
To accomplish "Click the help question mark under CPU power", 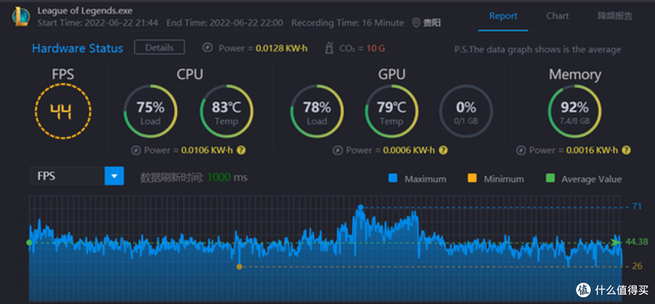I will pos(241,150).
